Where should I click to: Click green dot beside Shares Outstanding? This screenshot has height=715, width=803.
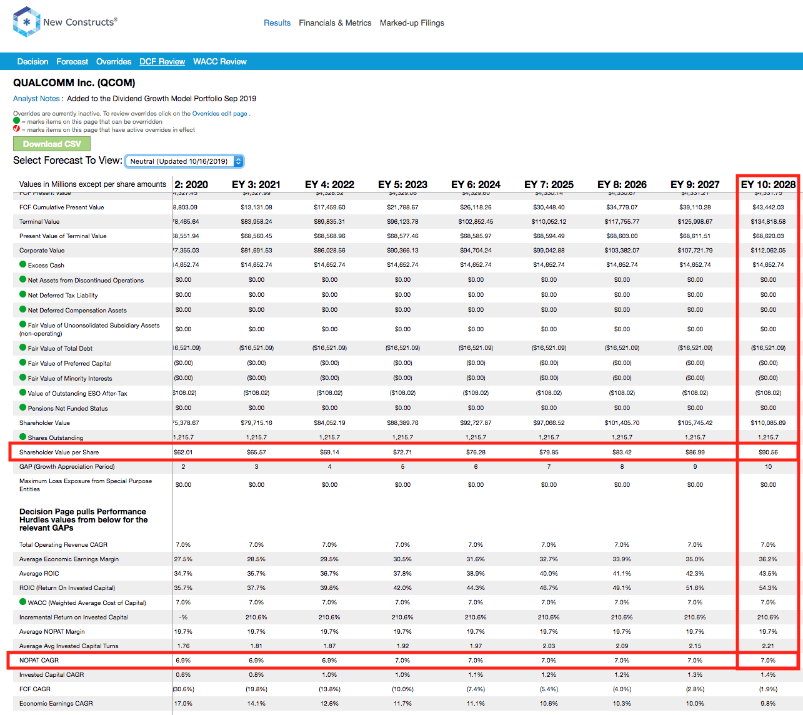pyautogui.click(x=23, y=437)
